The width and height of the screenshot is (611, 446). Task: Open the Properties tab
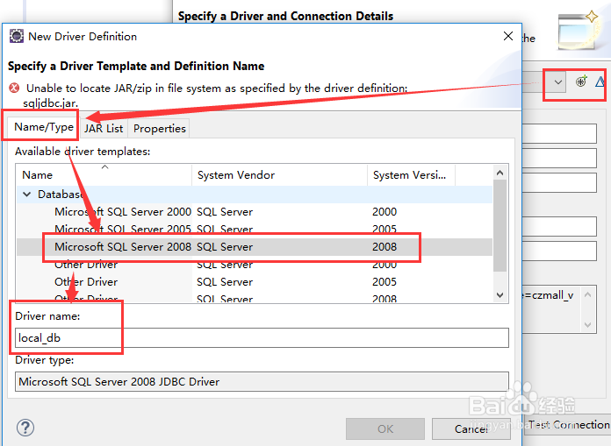coord(159,128)
